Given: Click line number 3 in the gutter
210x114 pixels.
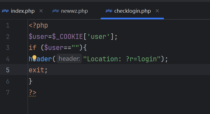Looking at the screenshot, I should point(7,48).
